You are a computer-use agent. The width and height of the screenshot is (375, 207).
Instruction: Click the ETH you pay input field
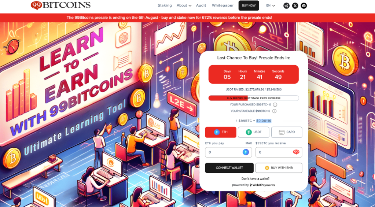[228, 152]
